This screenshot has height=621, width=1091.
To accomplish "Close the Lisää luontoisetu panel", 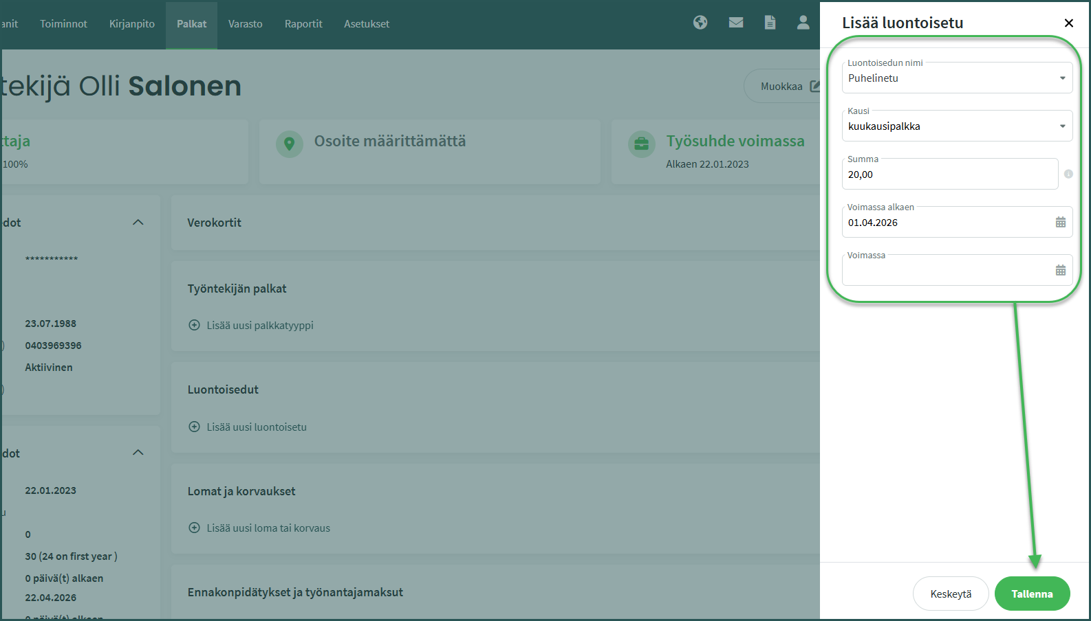I will coord(1068,23).
